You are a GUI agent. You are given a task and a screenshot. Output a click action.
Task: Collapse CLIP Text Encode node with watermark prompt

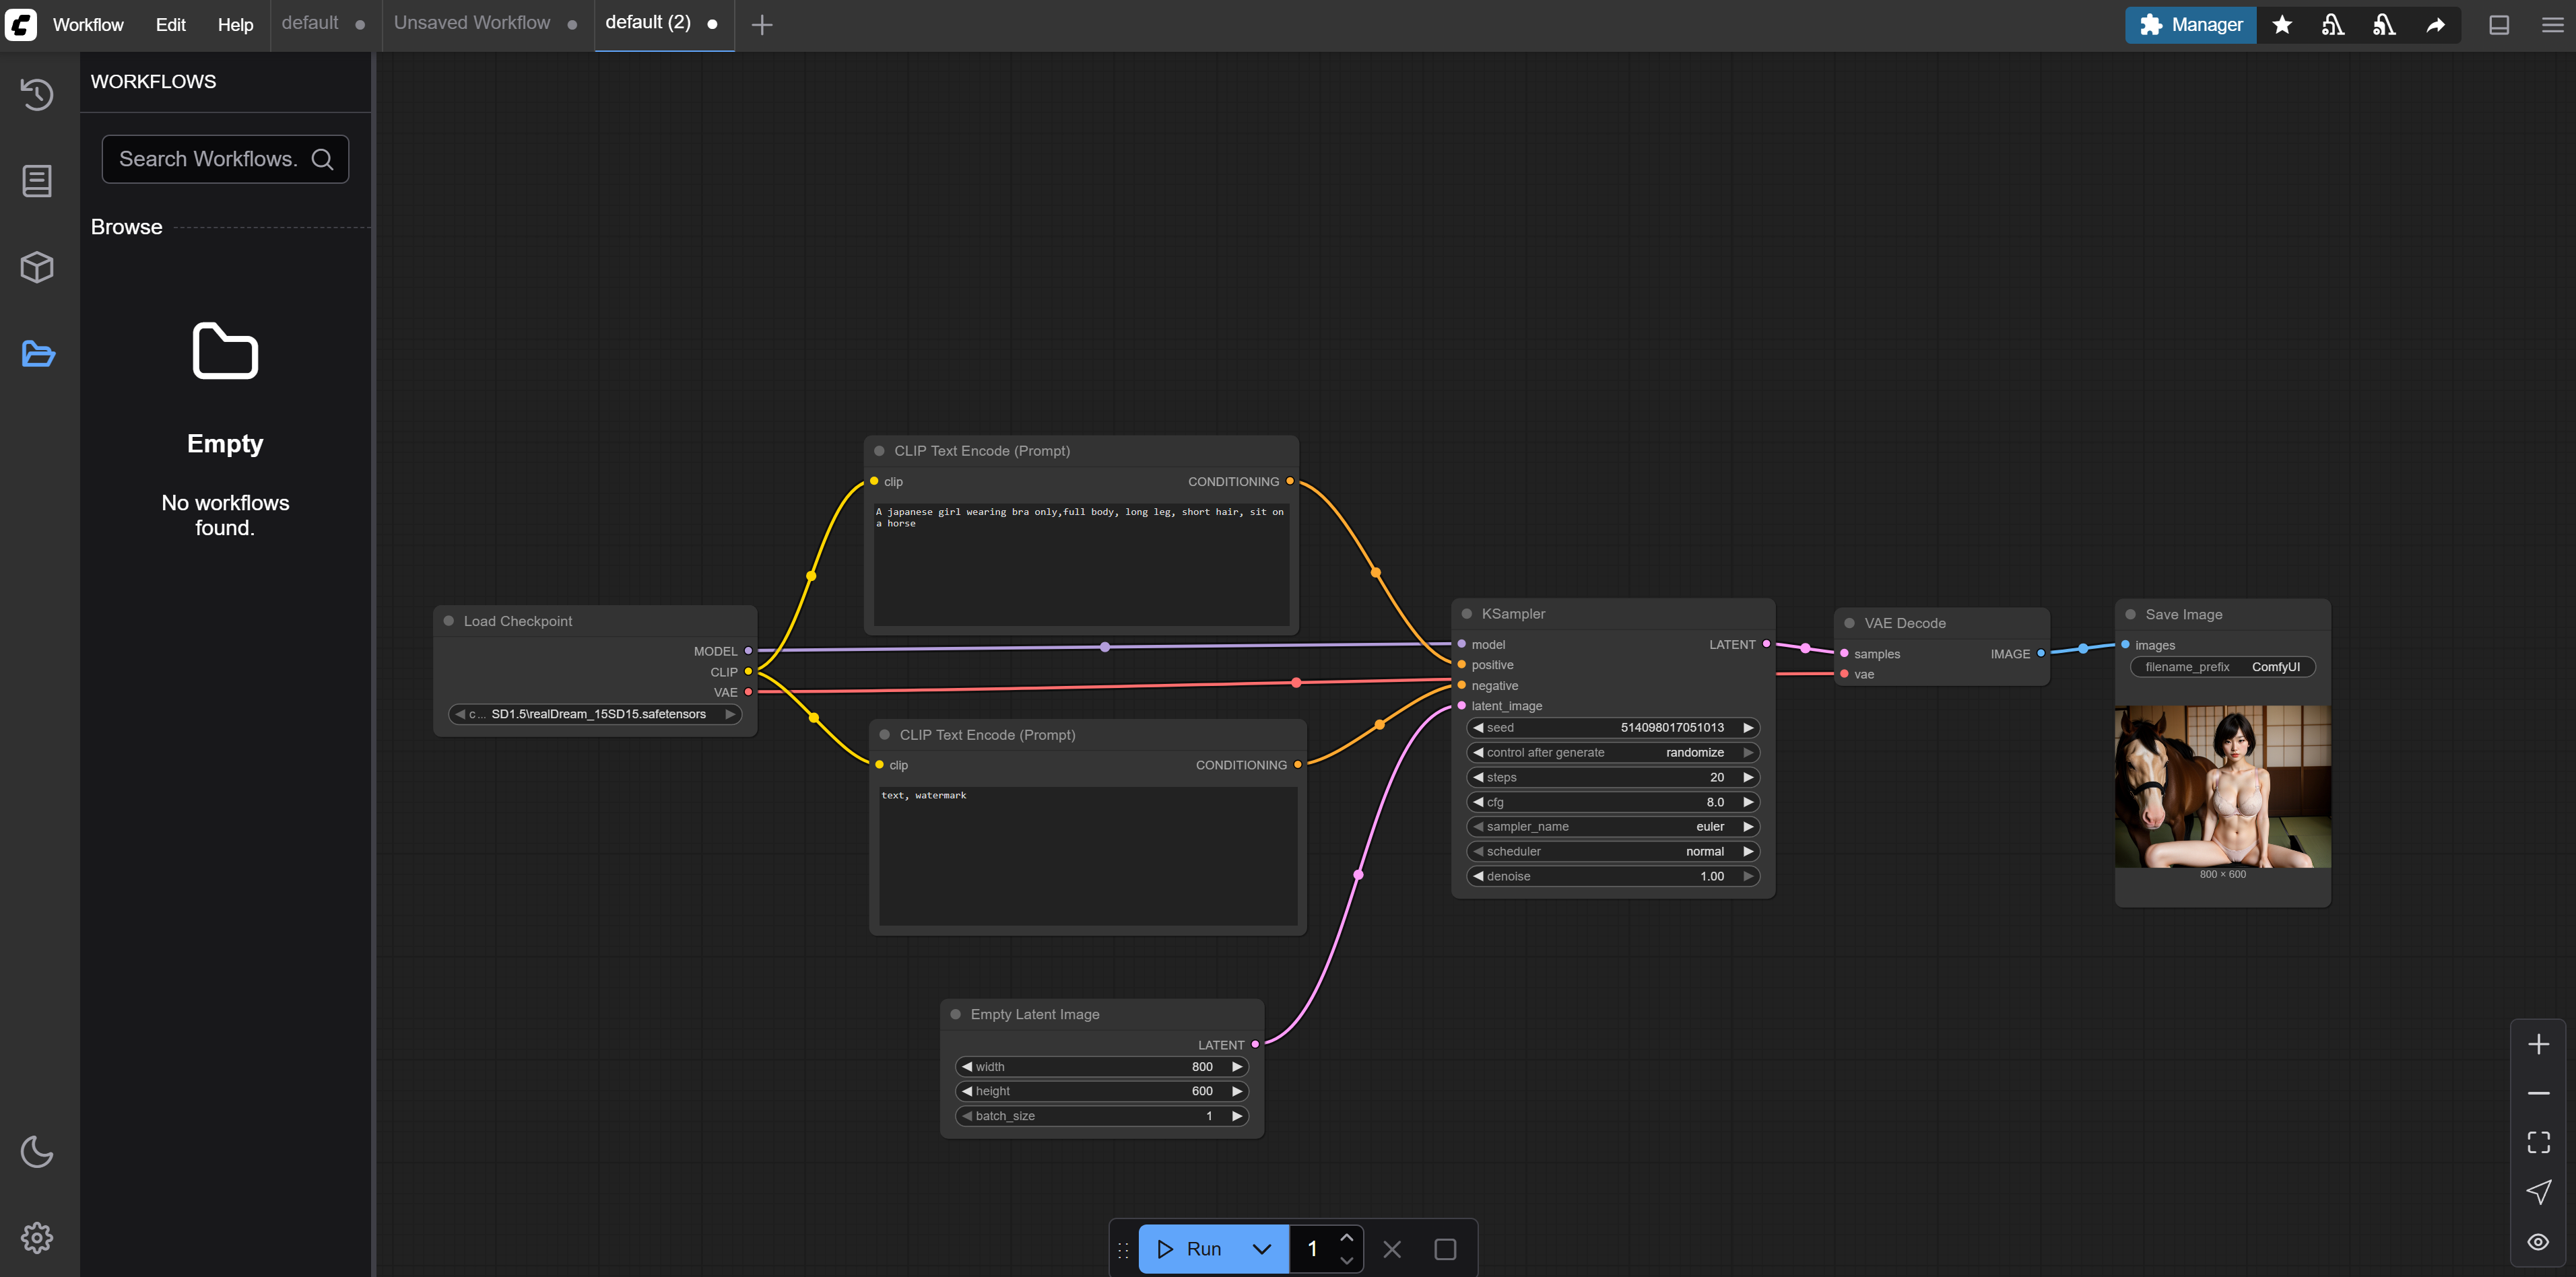884,734
